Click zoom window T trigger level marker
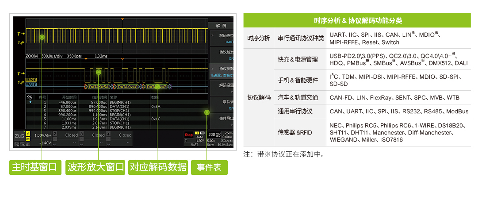This screenshot has height=208, width=482. (x=21, y=73)
